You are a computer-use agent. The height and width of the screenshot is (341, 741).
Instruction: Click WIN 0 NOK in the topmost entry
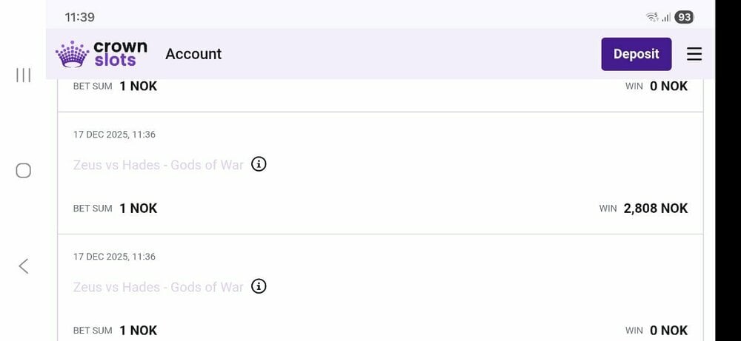click(x=657, y=86)
